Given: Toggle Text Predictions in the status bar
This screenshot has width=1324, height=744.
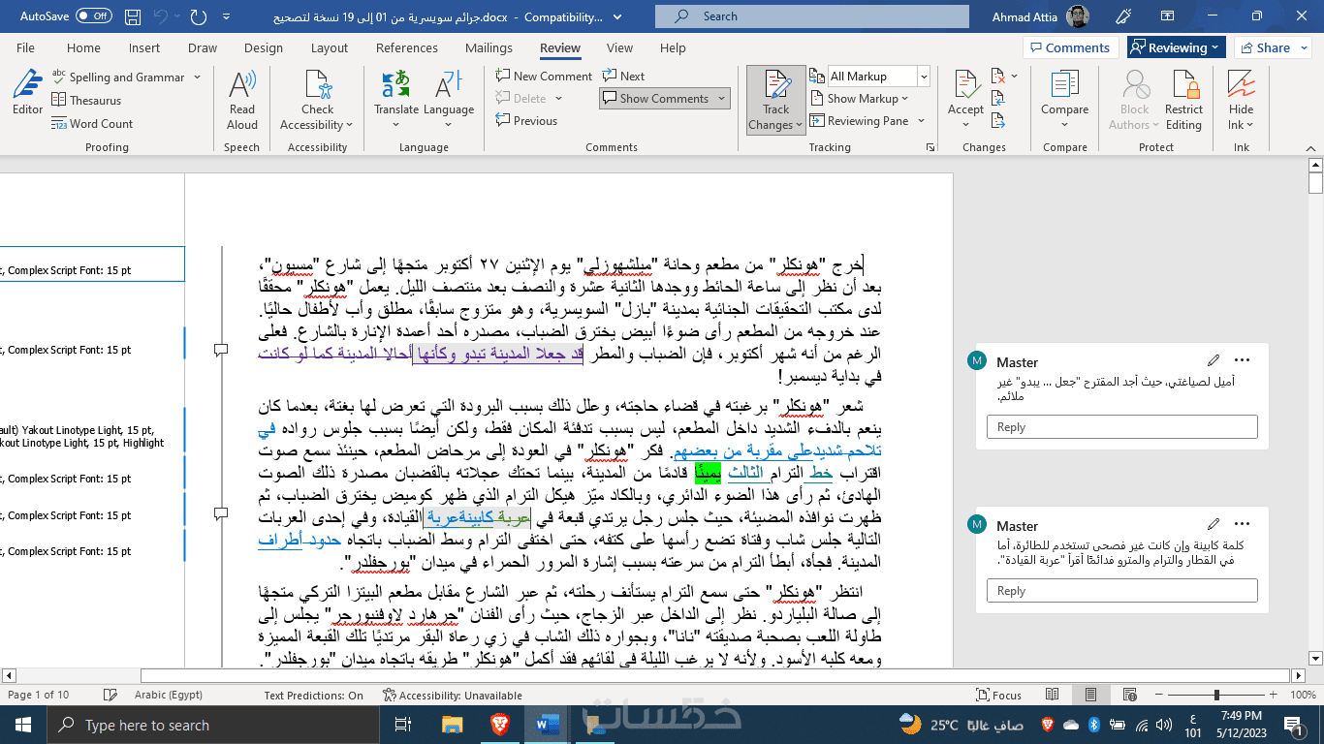Looking at the screenshot, I should (313, 695).
